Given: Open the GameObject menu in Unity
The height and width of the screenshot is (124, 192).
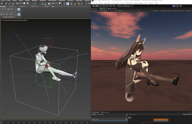Looking at the screenshot, I should click(107, 3).
